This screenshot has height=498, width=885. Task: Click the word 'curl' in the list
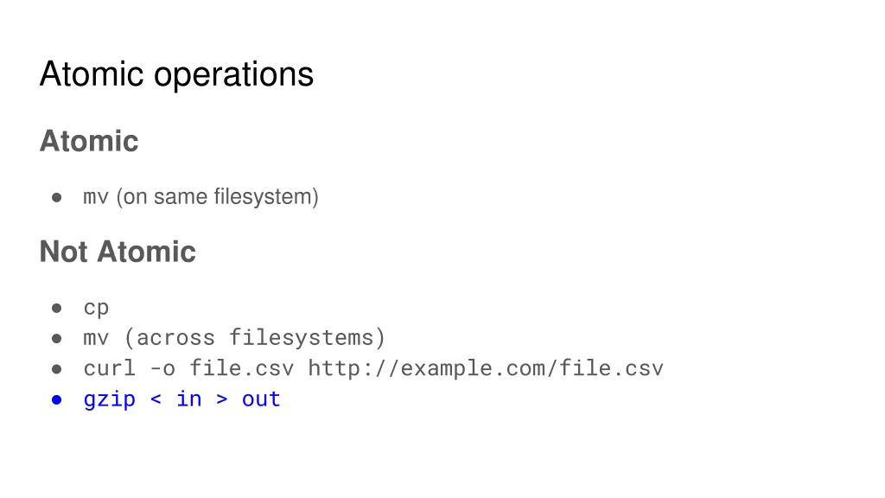110,368
